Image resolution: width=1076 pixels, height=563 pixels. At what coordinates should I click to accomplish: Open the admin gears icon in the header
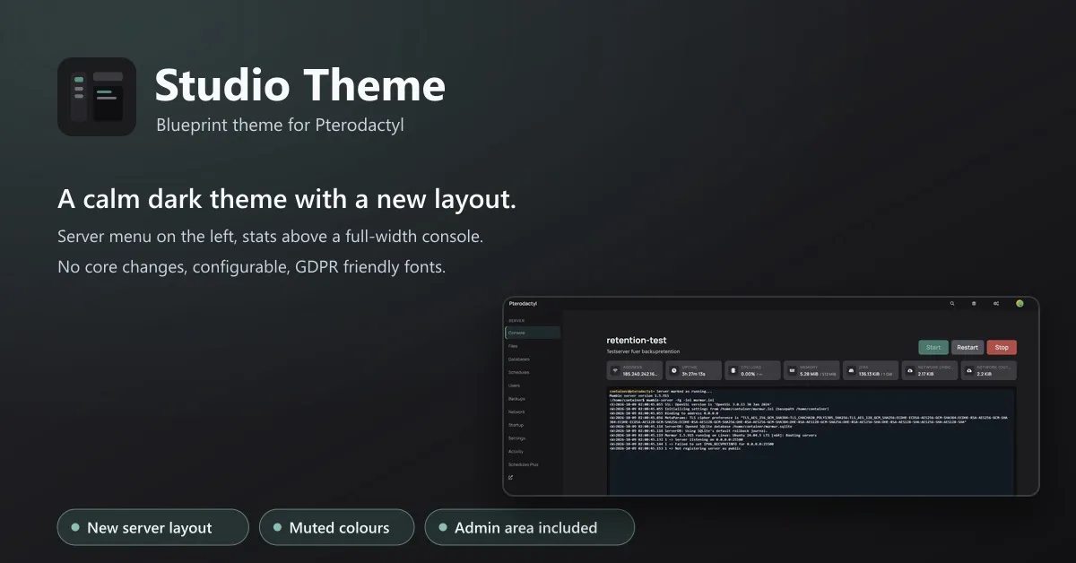click(996, 304)
